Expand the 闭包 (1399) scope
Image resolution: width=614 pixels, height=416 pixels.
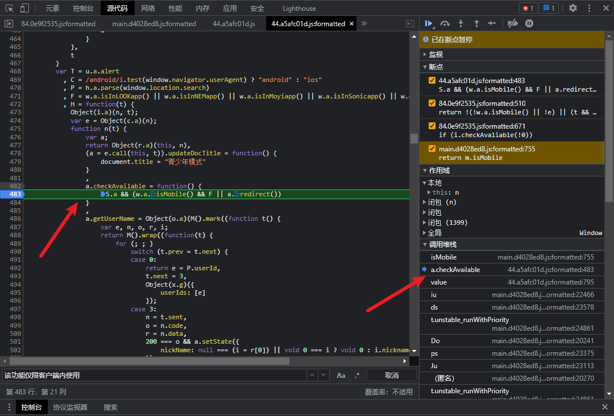(425, 223)
